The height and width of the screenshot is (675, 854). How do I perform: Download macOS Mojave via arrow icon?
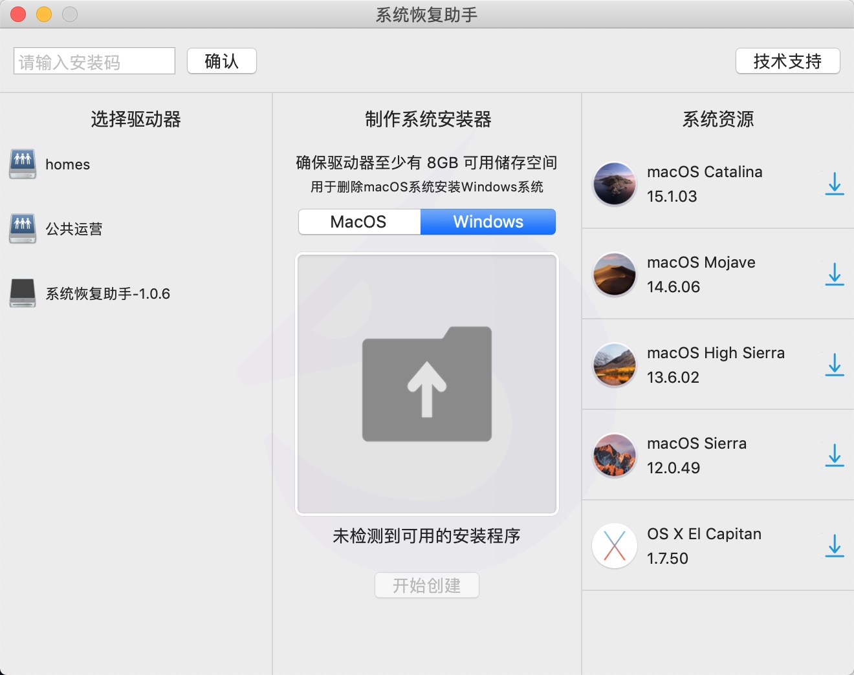(x=835, y=274)
